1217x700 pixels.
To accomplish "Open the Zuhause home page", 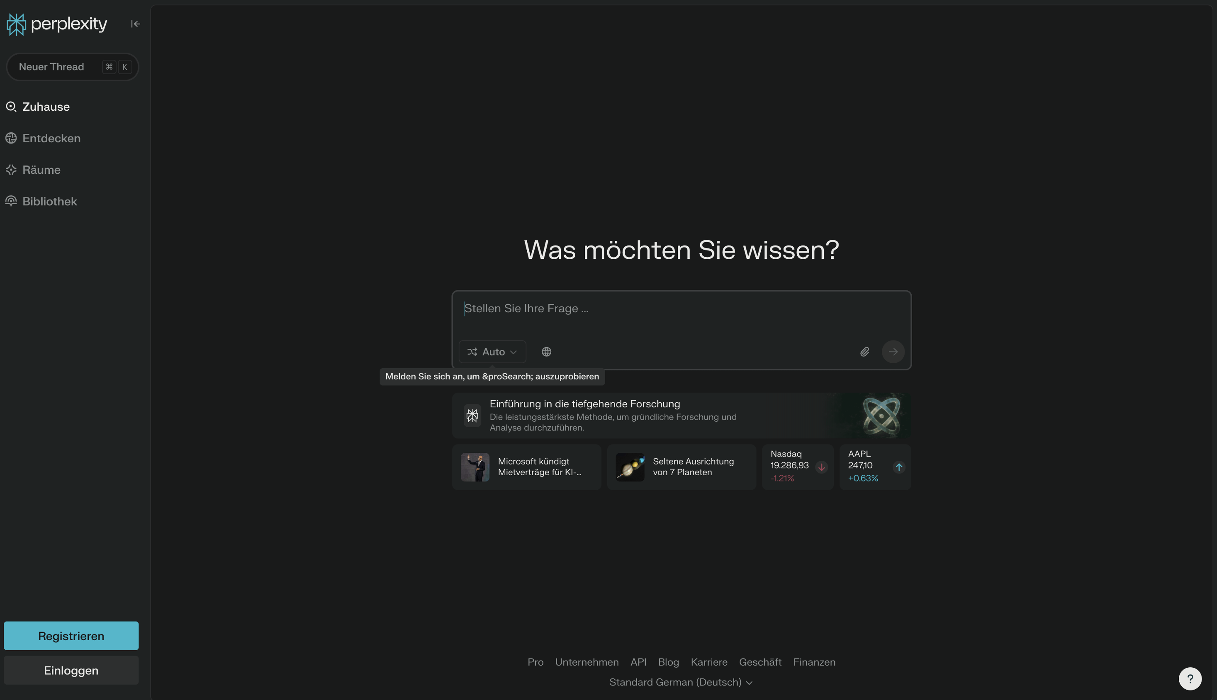I will [x=37, y=107].
